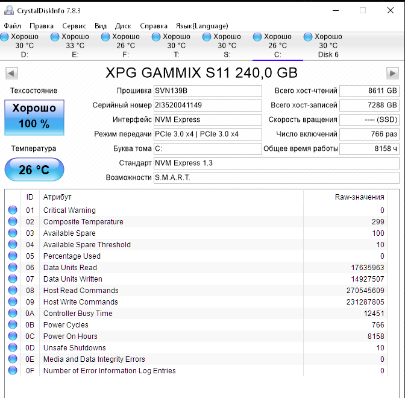Click status orb for Unsafe Shutdowns row

point(13,347)
